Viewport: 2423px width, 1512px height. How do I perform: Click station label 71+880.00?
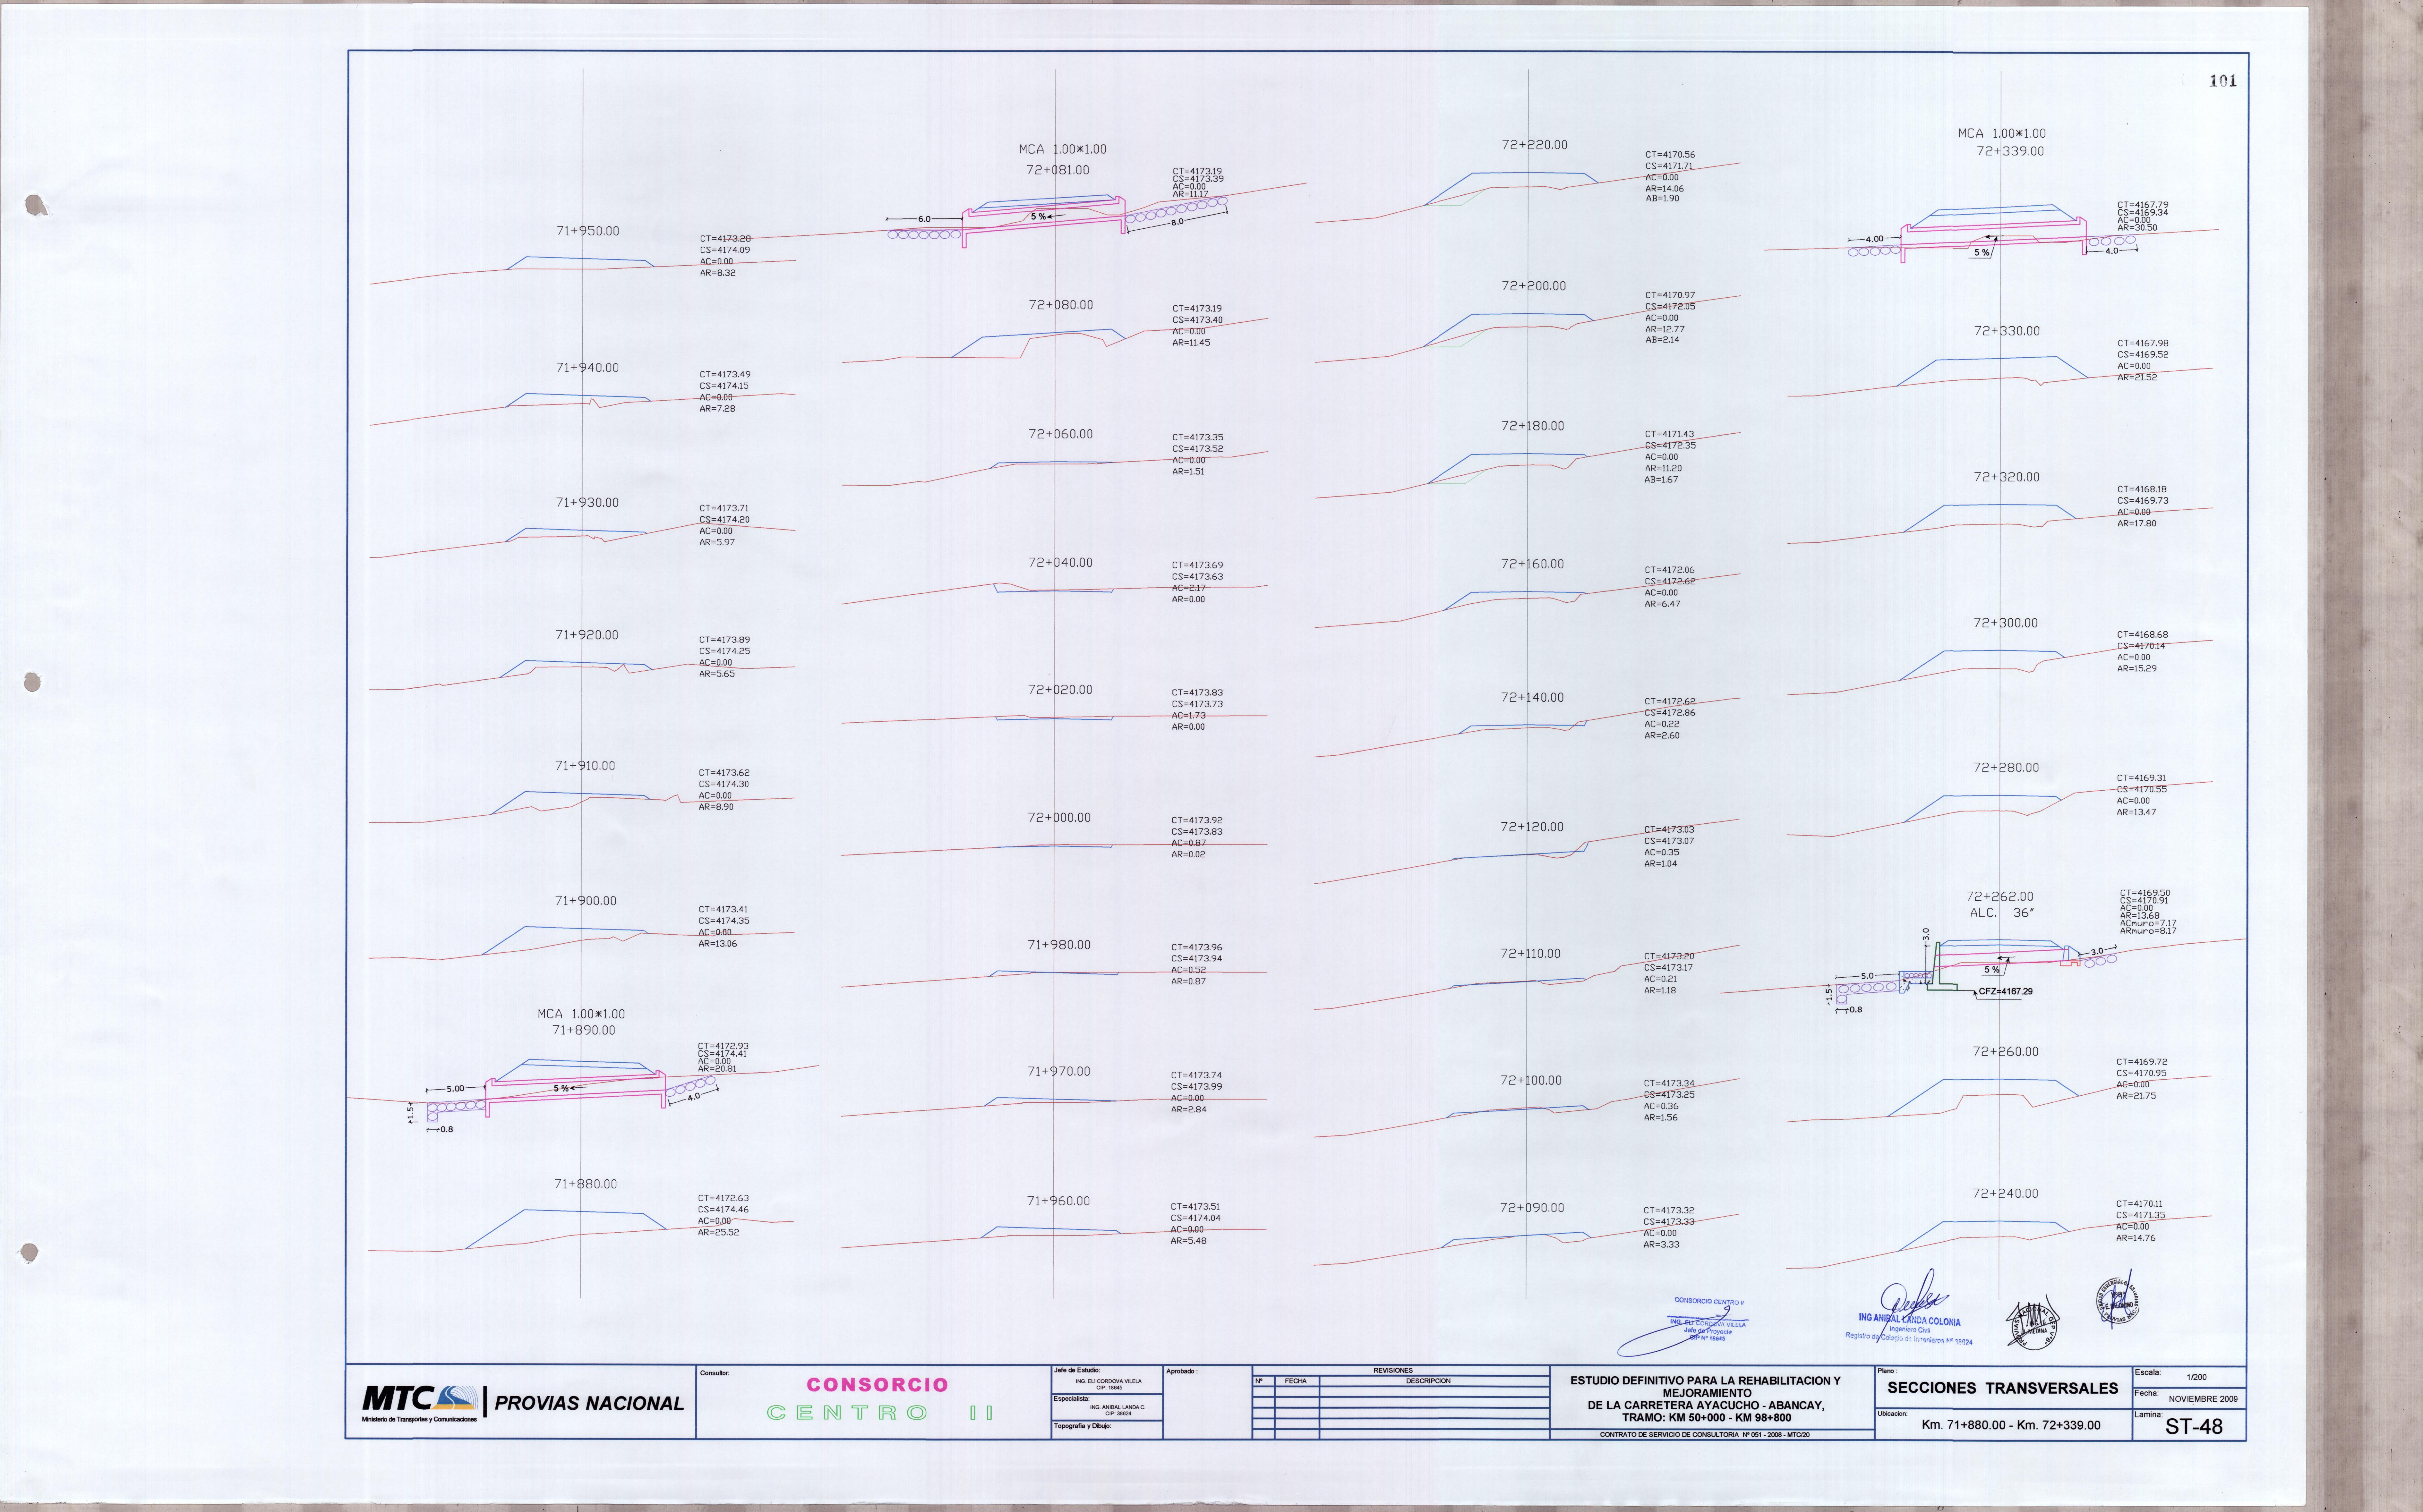pyautogui.click(x=586, y=1184)
